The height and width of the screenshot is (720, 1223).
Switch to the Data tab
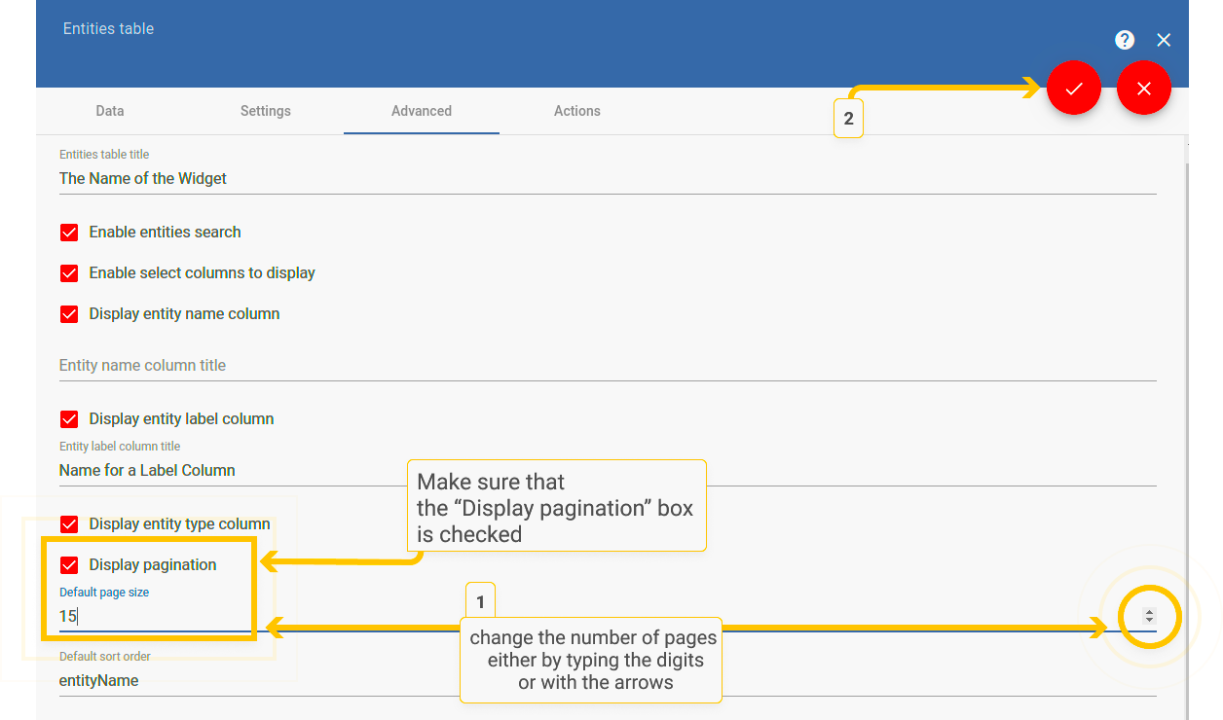coord(110,111)
